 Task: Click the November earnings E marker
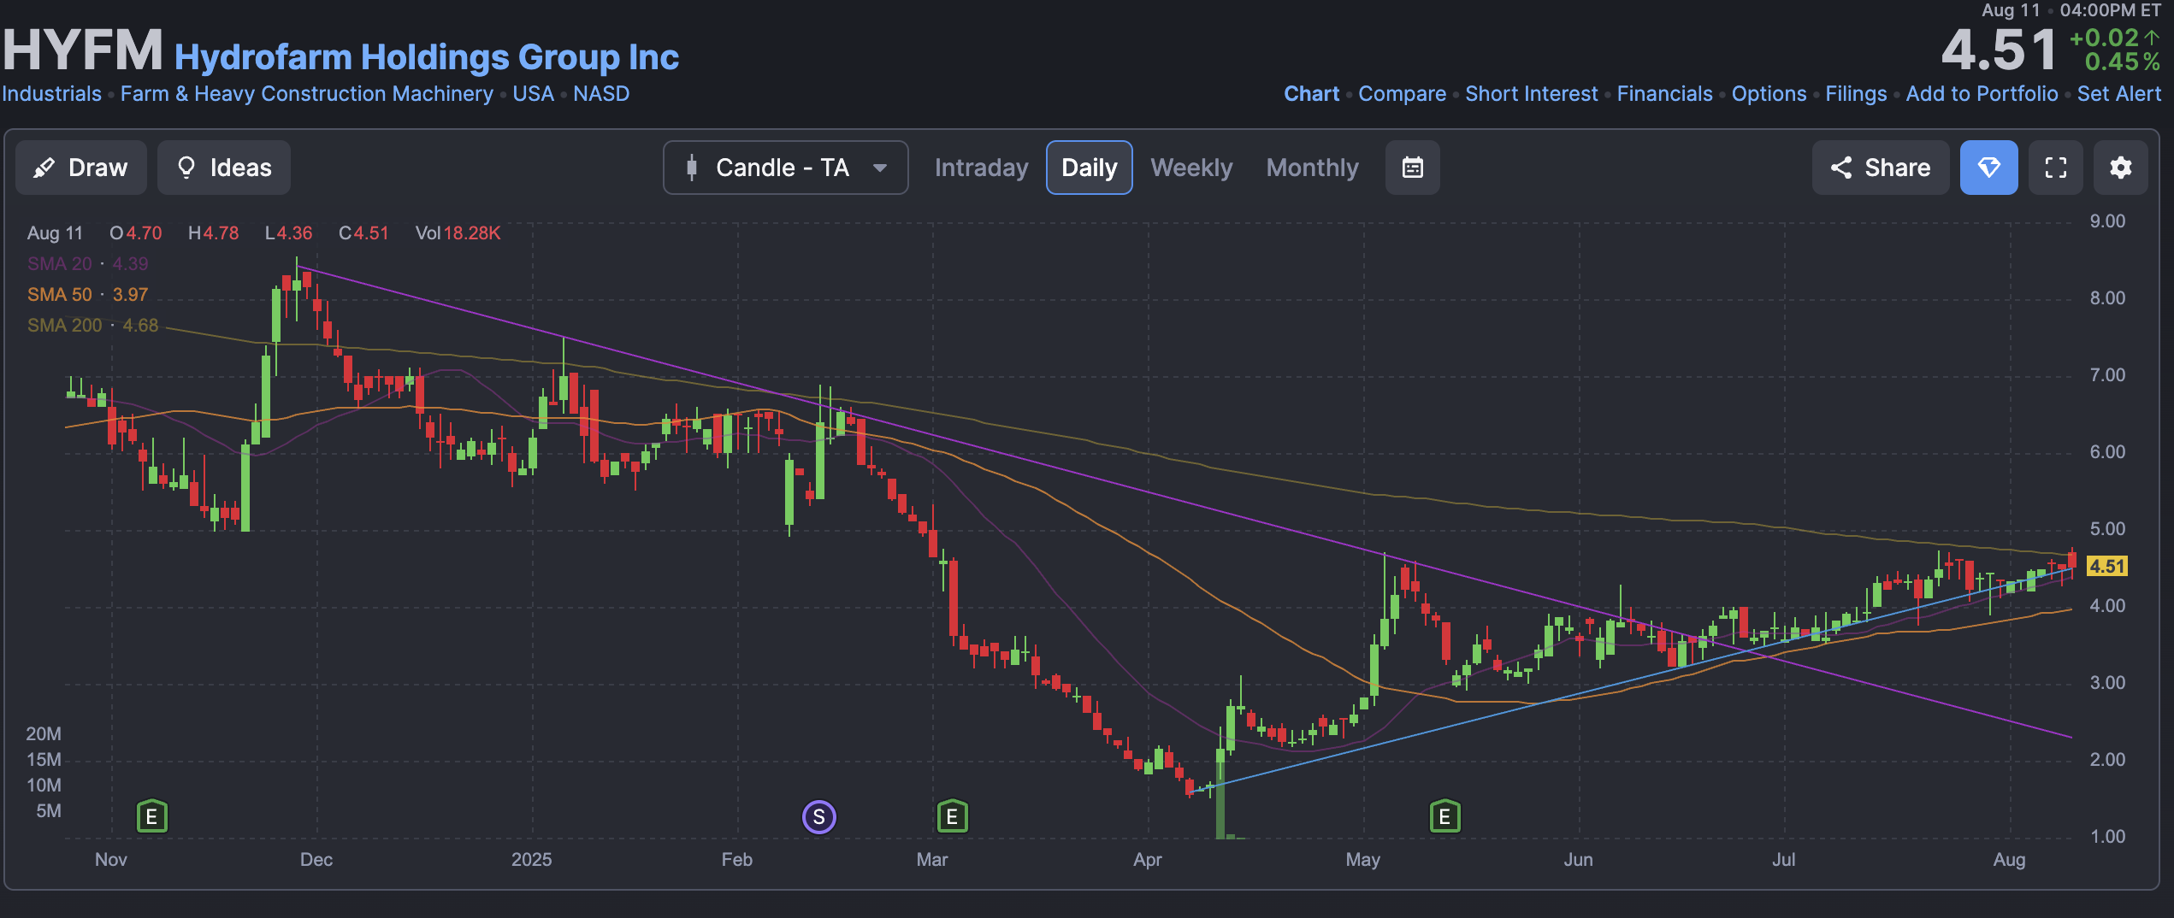[x=152, y=816]
